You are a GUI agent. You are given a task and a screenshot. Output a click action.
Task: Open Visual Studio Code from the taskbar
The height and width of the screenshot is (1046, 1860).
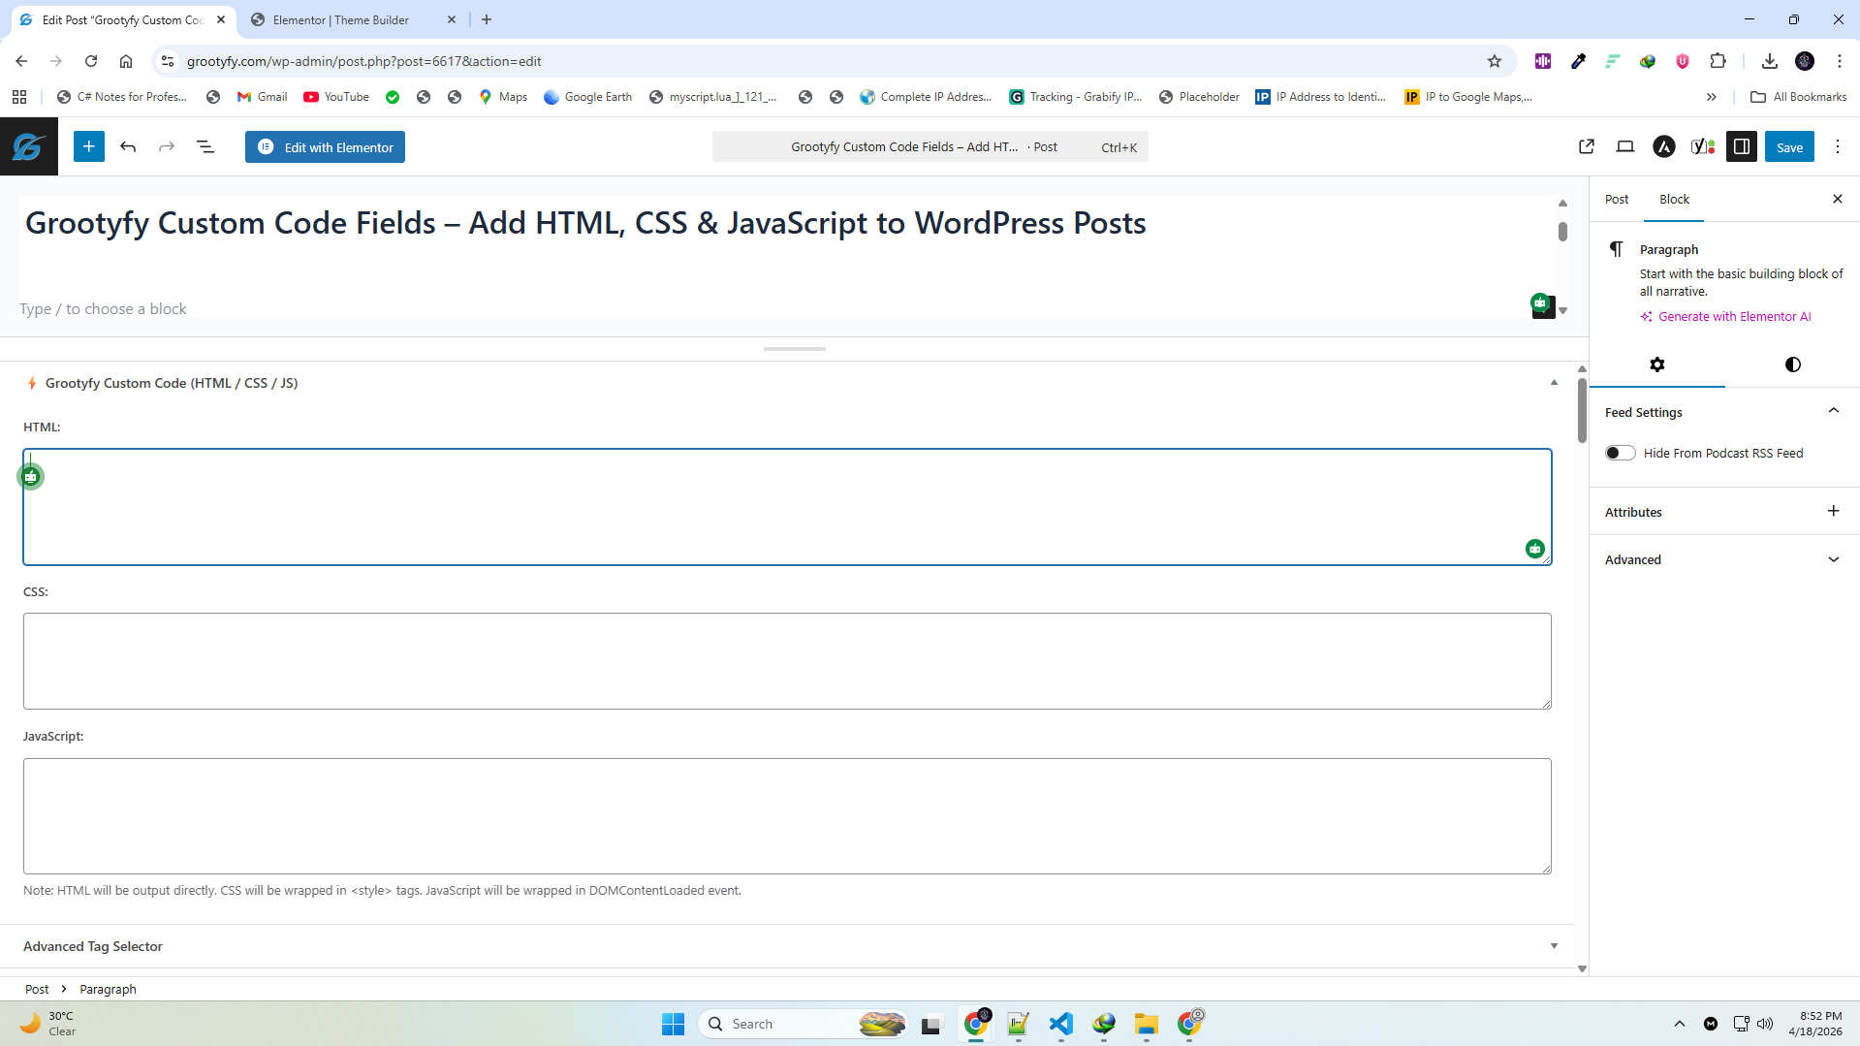click(1060, 1024)
